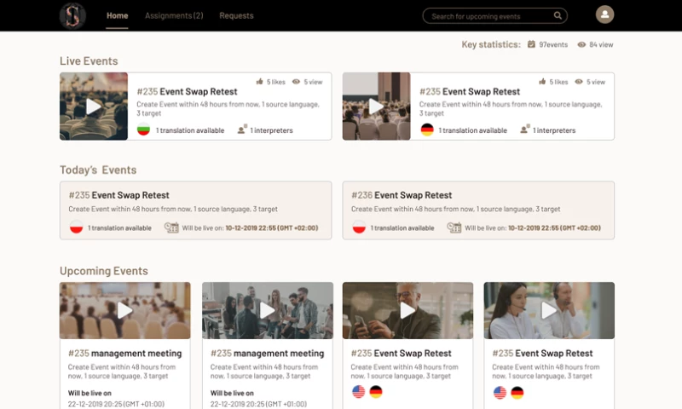
Task: Click the events calendar icon in key statistics
Action: (531, 44)
